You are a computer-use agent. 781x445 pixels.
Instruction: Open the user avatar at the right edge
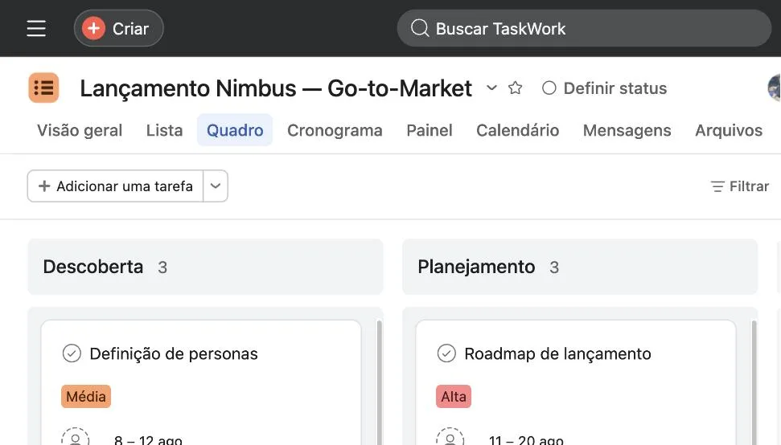click(x=774, y=88)
